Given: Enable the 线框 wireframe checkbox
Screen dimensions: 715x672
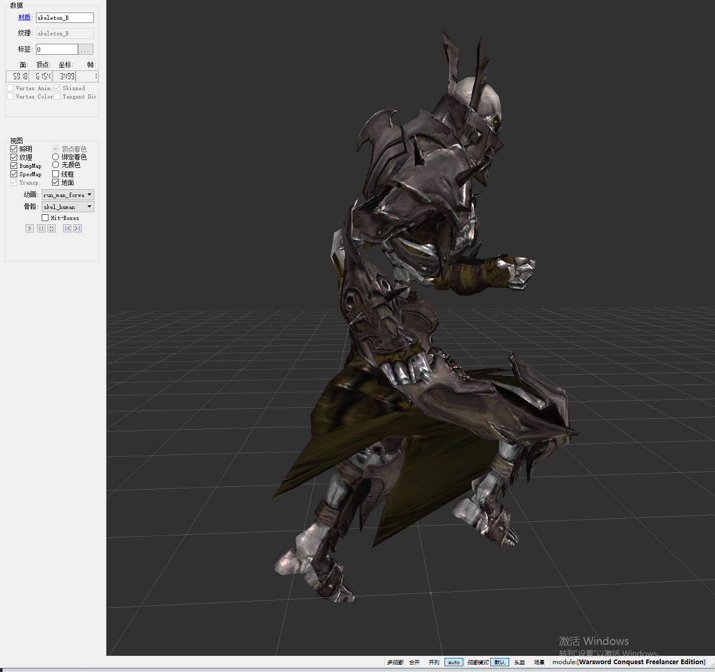Looking at the screenshot, I should (x=56, y=174).
